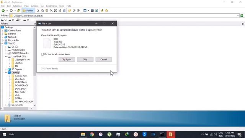
Task: Click the Copy toolbar icon
Action: click(42, 10)
